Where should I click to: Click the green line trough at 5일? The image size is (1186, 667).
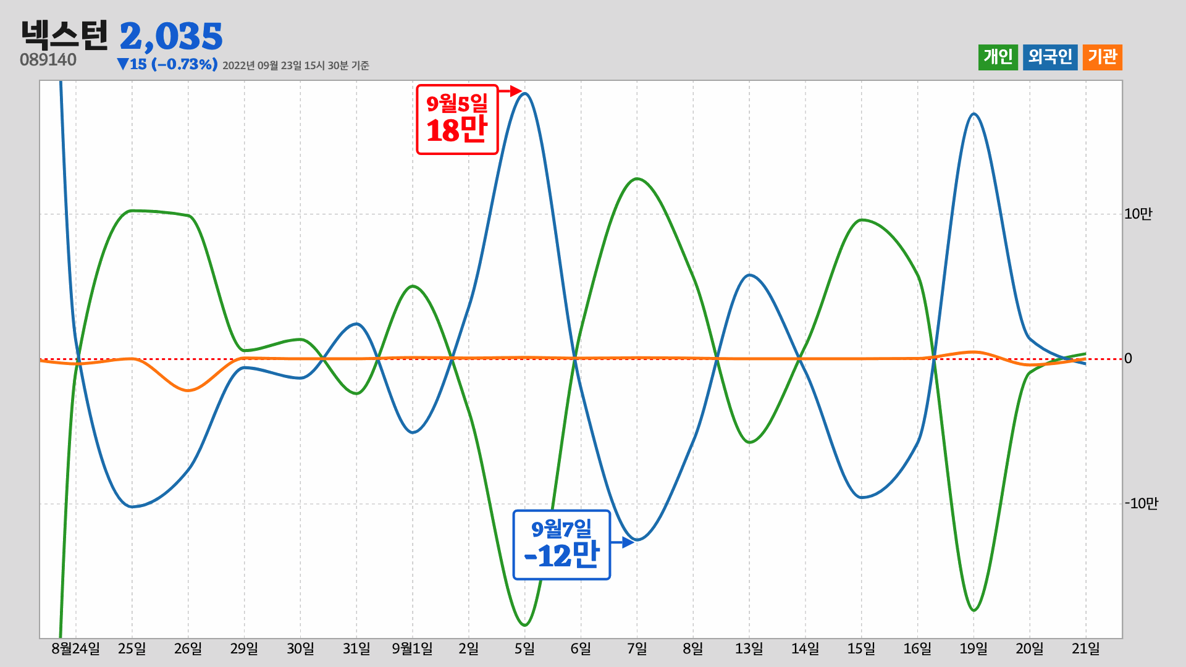point(525,625)
